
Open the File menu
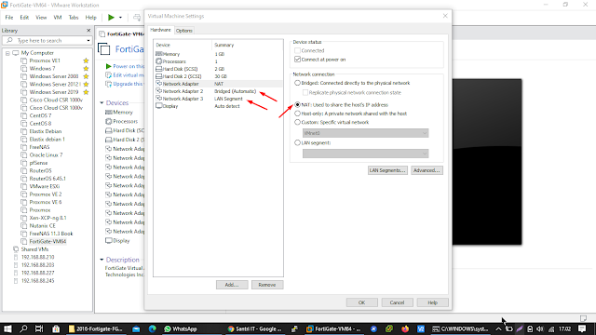9,18
